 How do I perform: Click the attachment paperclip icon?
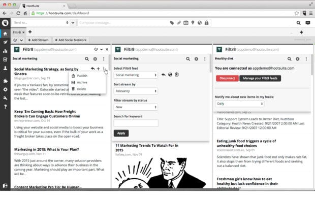(x=179, y=23)
